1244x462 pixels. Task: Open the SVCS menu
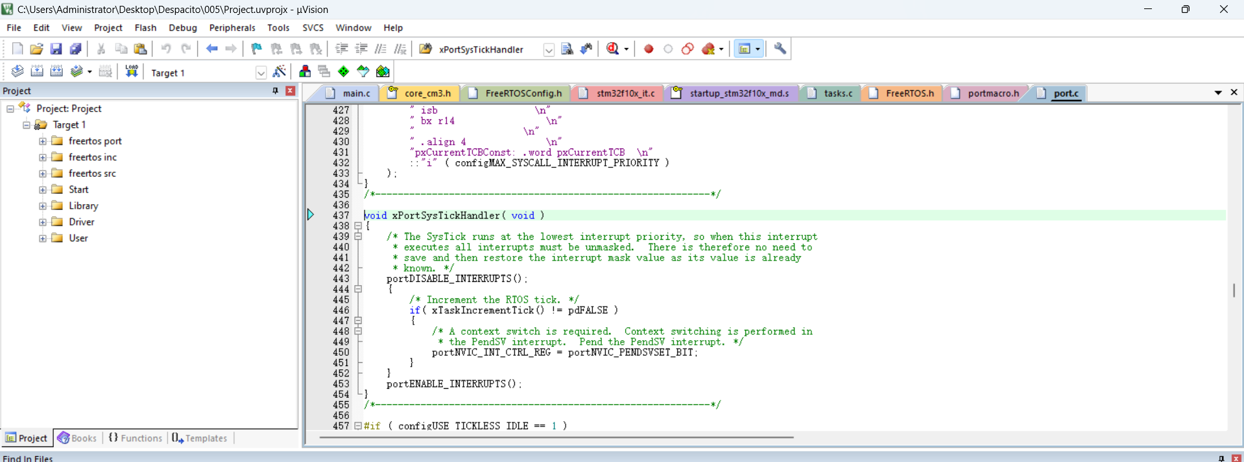pyautogui.click(x=313, y=28)
